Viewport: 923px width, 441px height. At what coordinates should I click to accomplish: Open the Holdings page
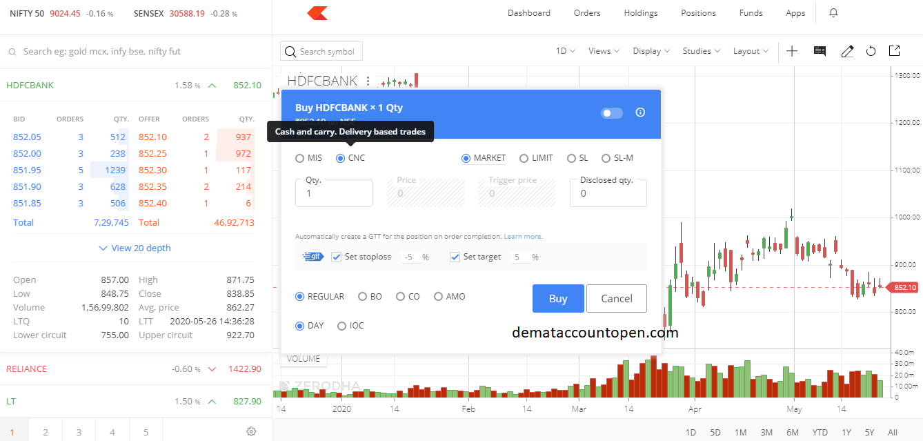641,13
